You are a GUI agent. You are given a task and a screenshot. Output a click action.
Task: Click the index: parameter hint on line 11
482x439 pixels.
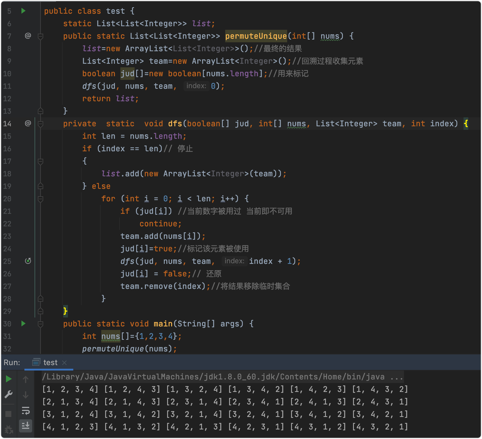[x=196, y=86]
